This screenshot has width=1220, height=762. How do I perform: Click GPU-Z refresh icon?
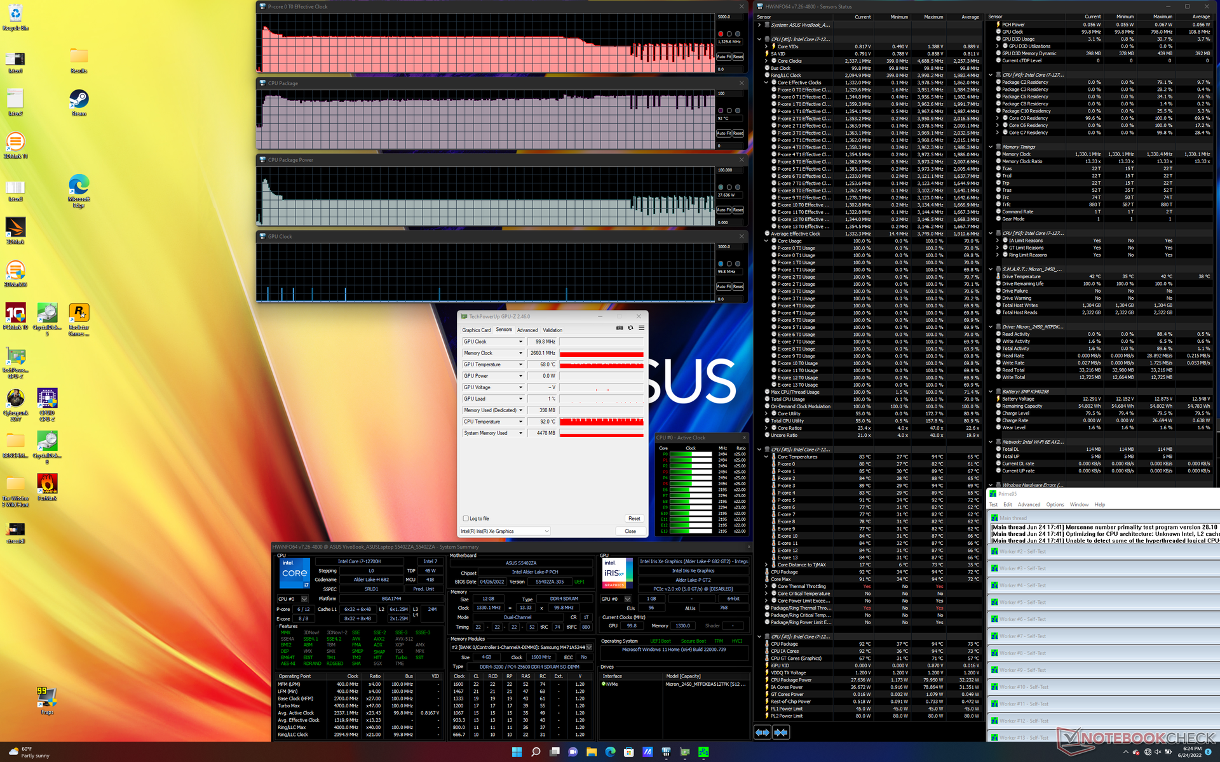[630, 328]
